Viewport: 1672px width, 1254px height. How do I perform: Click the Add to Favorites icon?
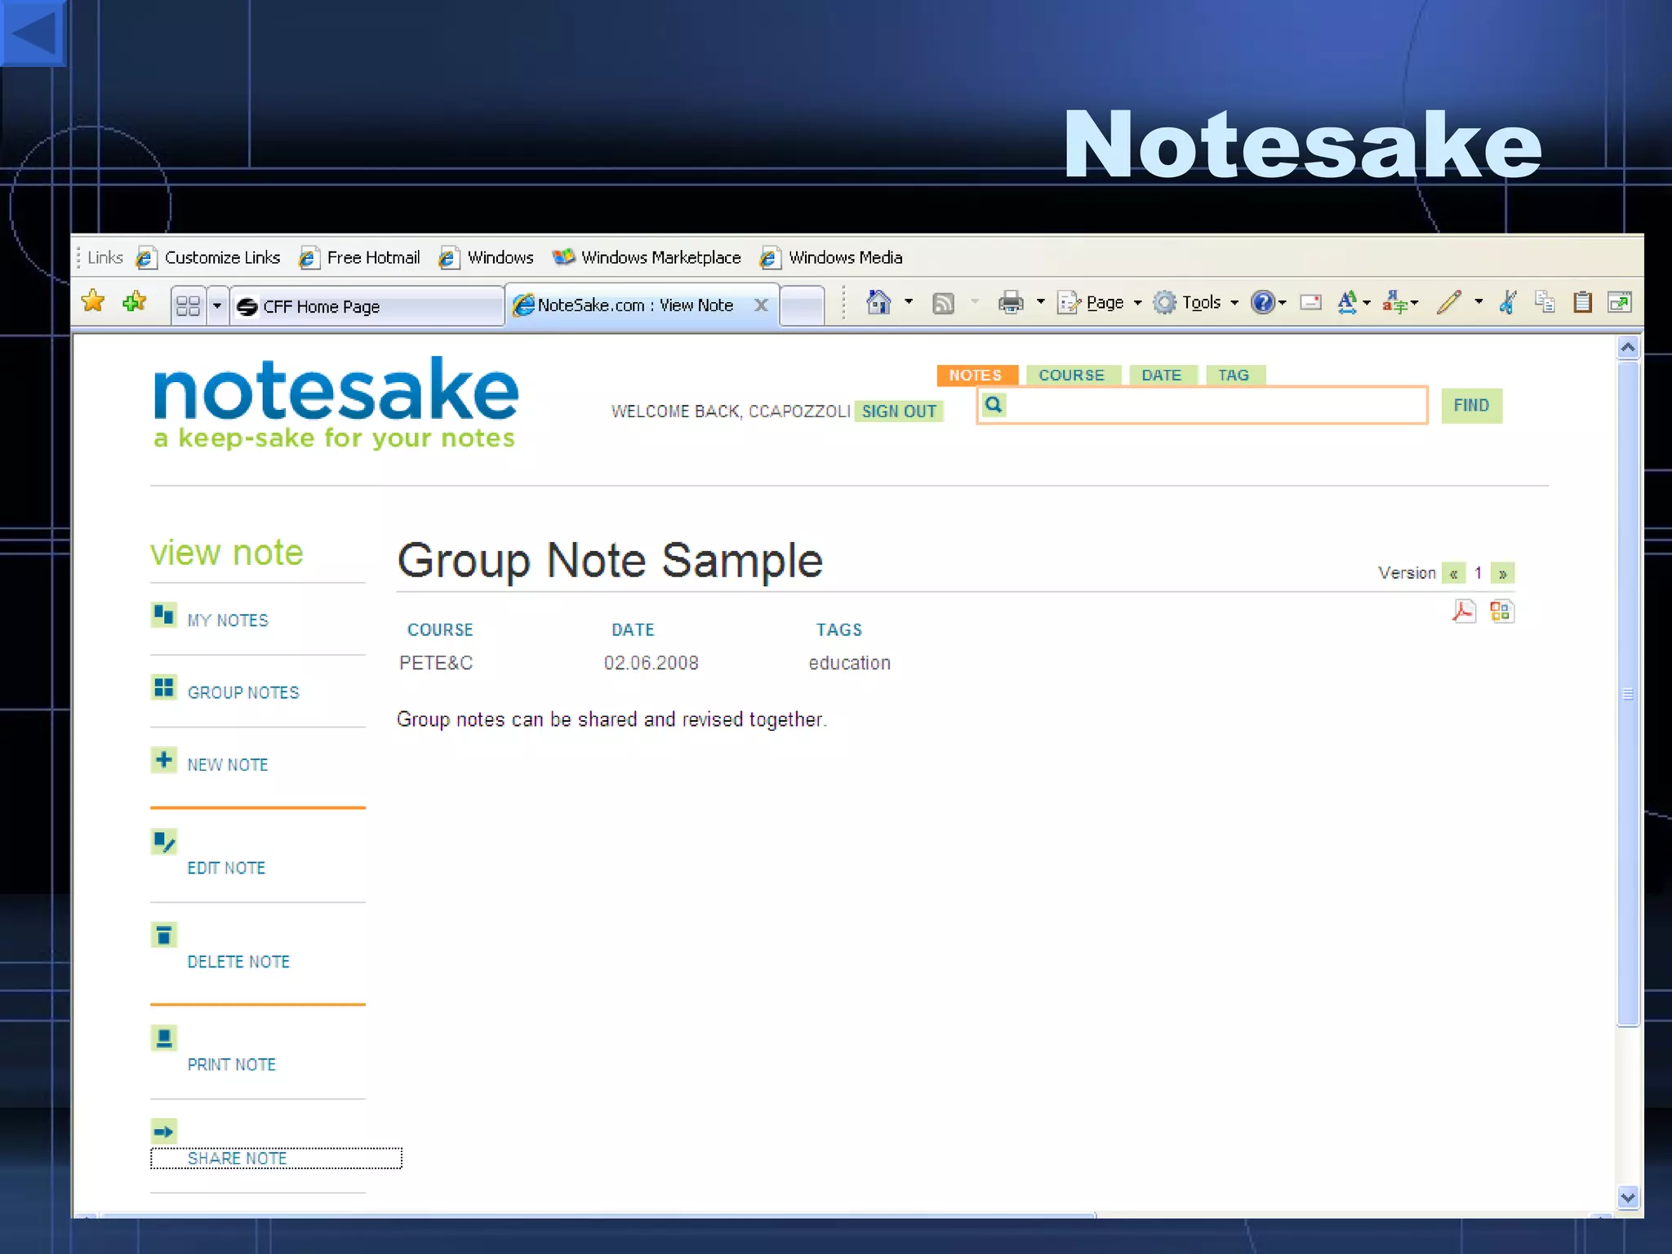tap(134, 302)
